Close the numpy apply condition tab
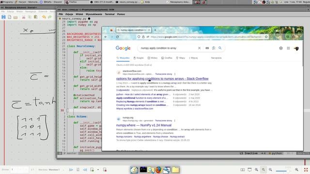 pyautogui.click(x=149, y=30)
